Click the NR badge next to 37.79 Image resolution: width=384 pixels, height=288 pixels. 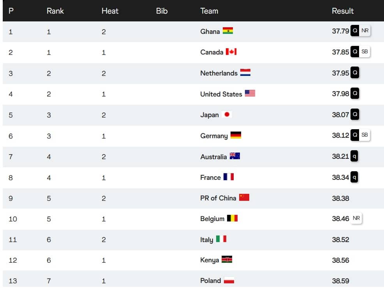(365, 31)
